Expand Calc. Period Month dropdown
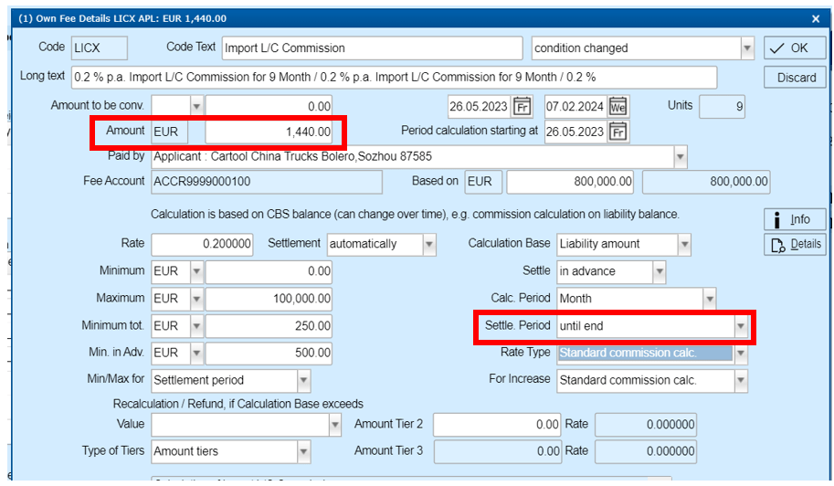The image size is (834, 486). [x=710, y=299]
